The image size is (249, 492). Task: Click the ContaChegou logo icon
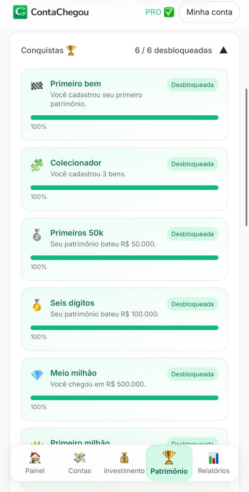[x=19, y=12]
